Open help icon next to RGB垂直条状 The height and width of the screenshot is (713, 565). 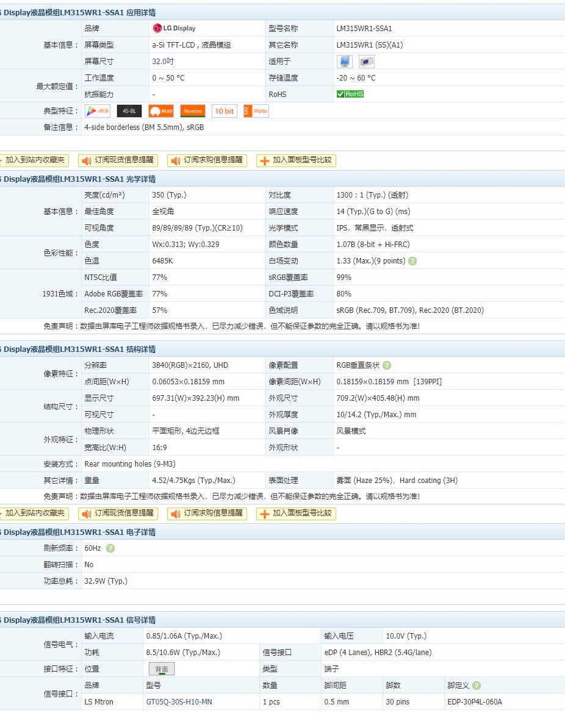[x=387, y=365]
